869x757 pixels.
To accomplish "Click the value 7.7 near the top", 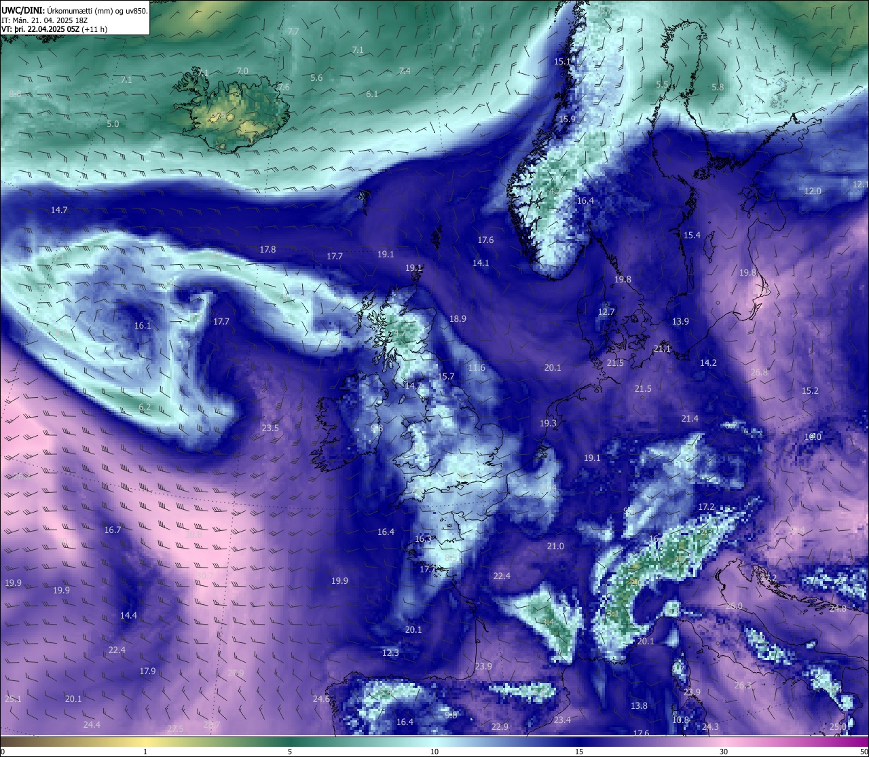I will click(293, 31).
